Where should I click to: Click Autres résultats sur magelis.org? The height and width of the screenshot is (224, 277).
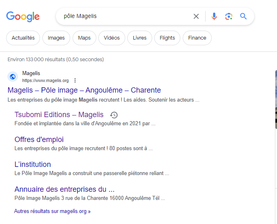[x=52, y=211]
